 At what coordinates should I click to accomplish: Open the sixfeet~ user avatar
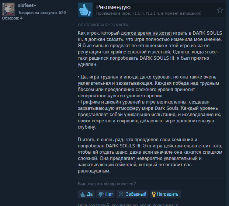click(x=8, y=9)
